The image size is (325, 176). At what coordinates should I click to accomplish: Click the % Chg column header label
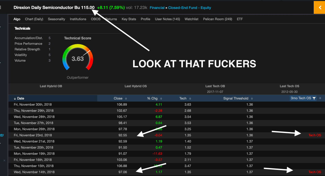(152, 98)
